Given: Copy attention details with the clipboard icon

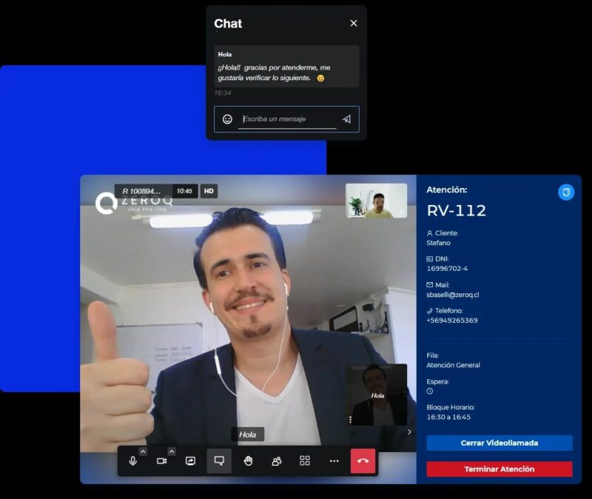Looking at the screenshot, I should (x=565, y=192).
